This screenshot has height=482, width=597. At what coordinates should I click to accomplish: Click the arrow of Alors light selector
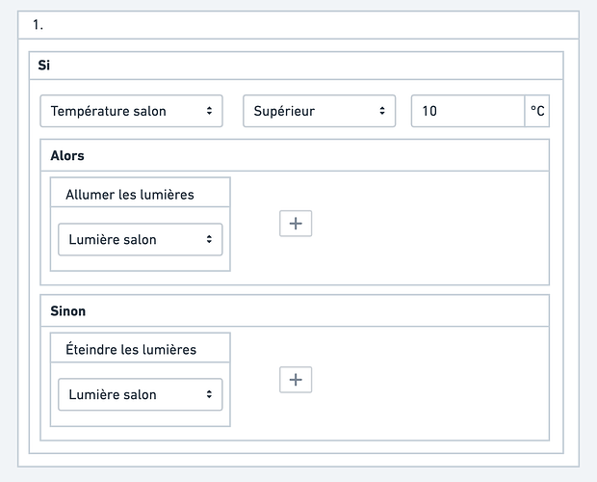(x=209, y=240)
